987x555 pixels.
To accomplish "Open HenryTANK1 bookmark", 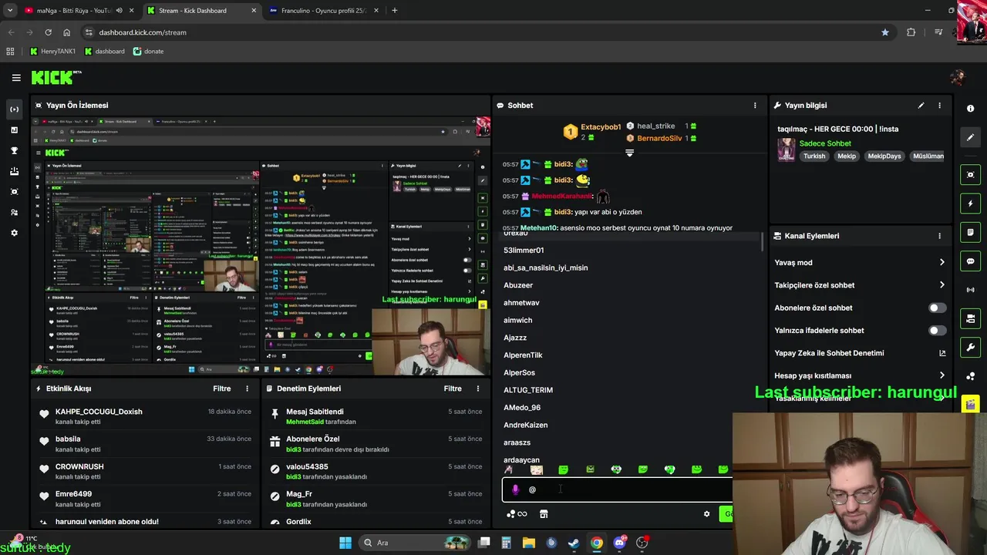I will tap(53, 52).
